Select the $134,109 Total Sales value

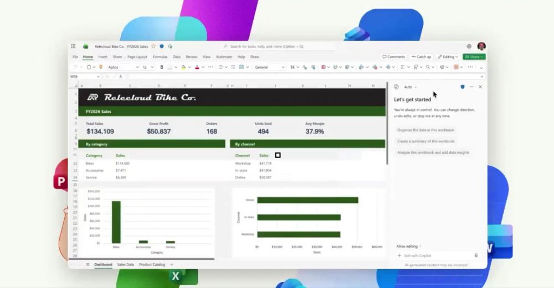pyautogui.click(x=100, y=132)
